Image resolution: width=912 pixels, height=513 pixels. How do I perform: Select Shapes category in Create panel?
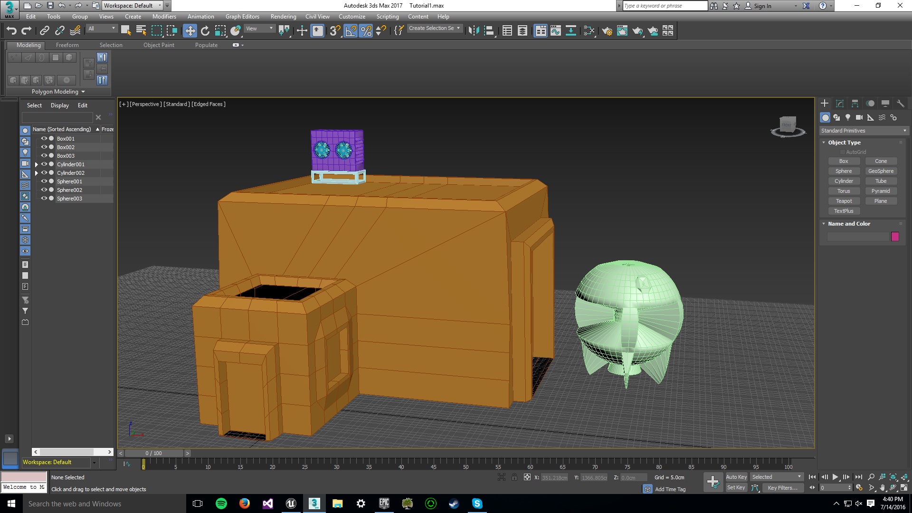[836, 117]
